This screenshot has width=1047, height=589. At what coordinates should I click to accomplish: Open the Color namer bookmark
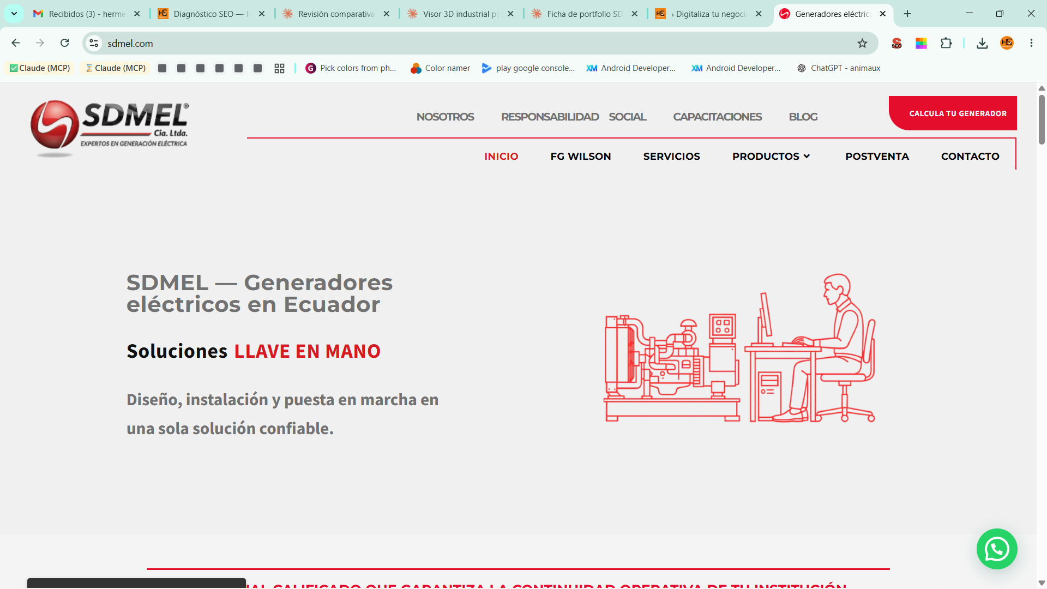(x=441, y=68)
